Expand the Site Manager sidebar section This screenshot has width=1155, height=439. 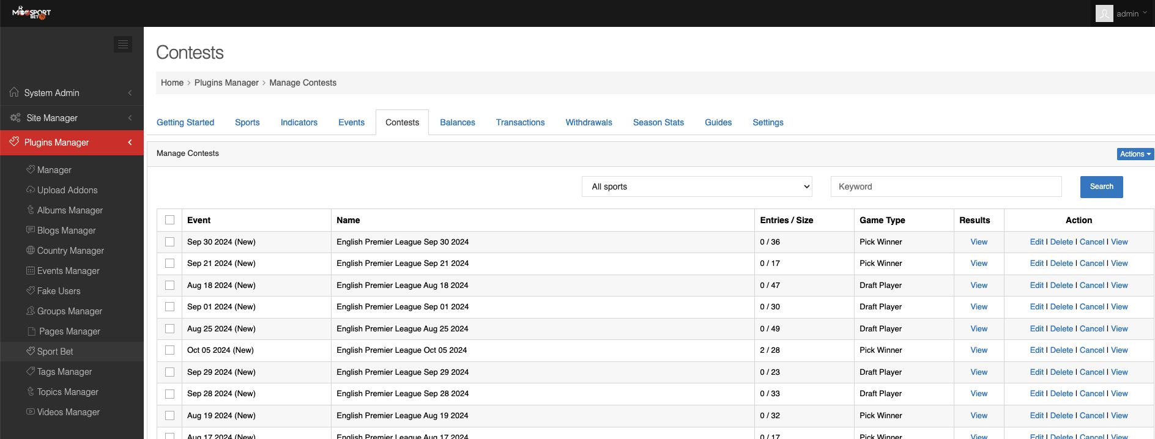coord(130,118)
